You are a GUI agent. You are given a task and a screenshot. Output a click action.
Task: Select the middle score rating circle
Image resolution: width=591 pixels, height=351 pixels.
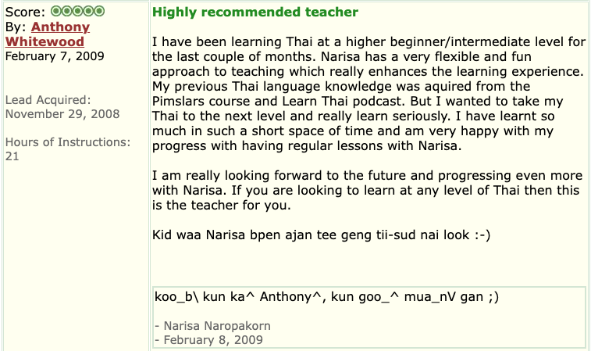coord(77,11)
